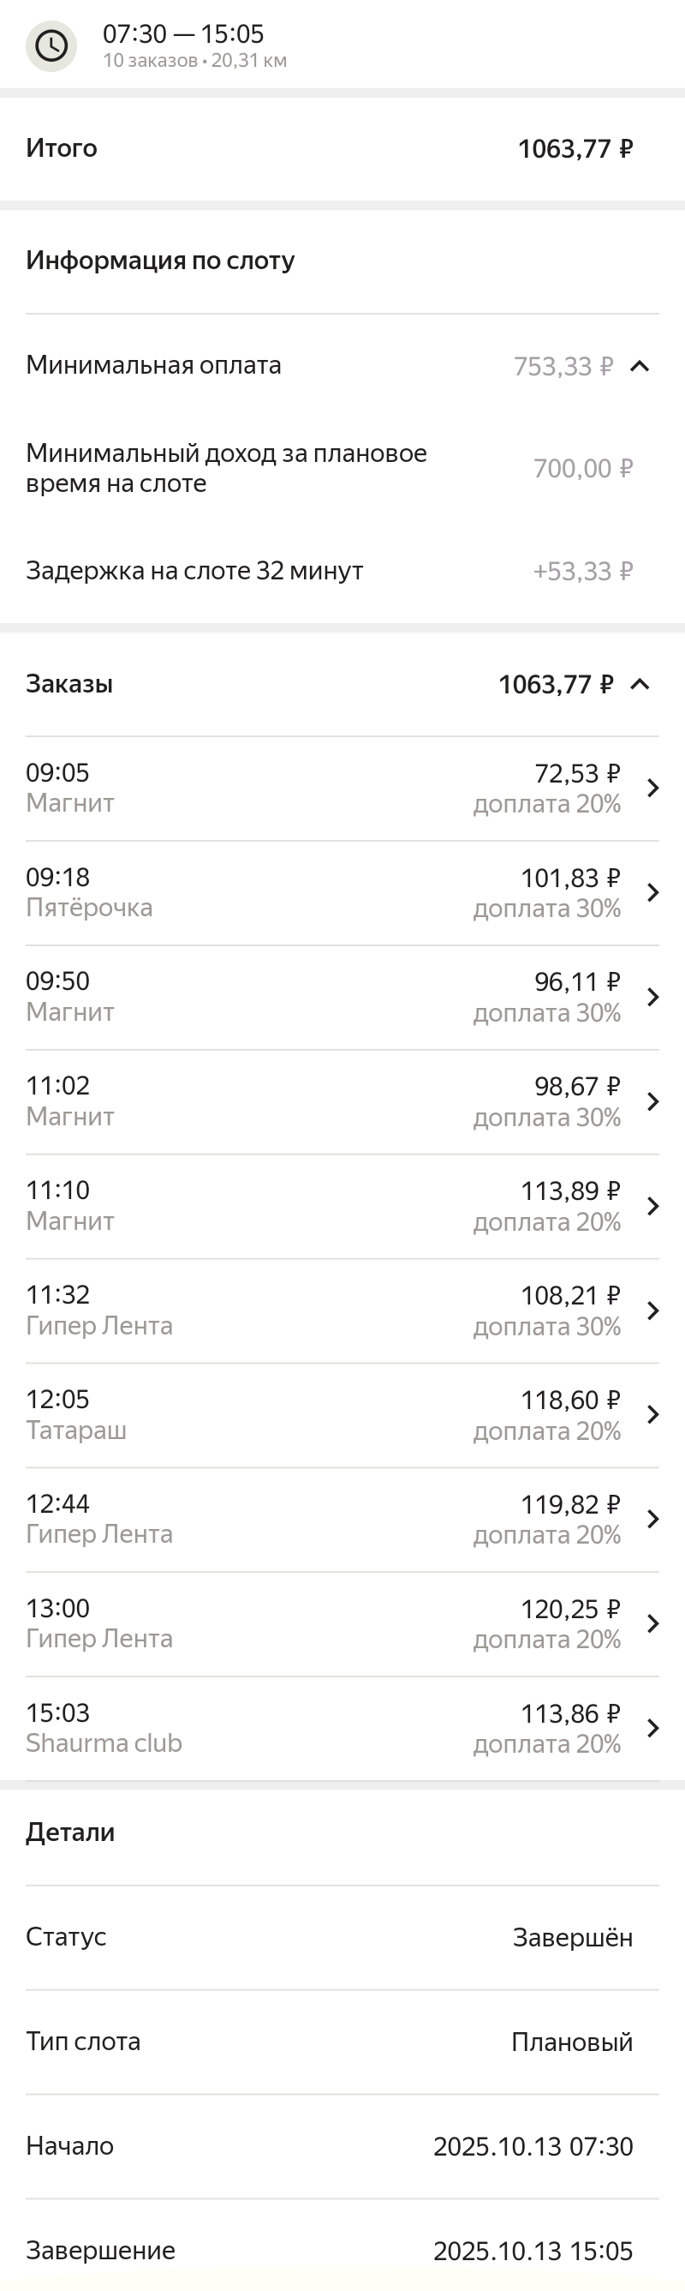Select the Shaurma club order name
The height and width of the screenshot is (2291, 685).
pos(103,1743)
